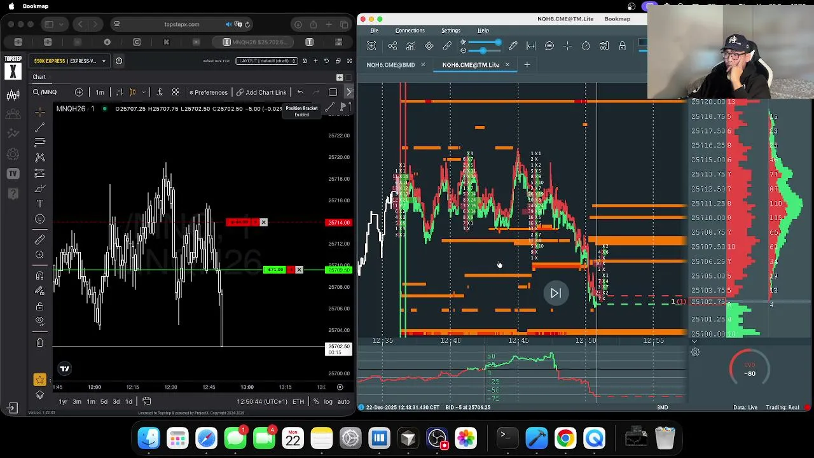Open the indicators fx button
814x458 pixels.
[159, 92]
